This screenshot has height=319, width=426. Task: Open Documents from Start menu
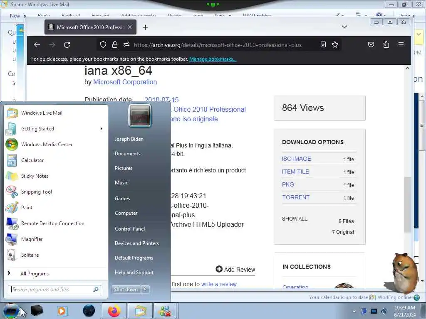[127, 154]
